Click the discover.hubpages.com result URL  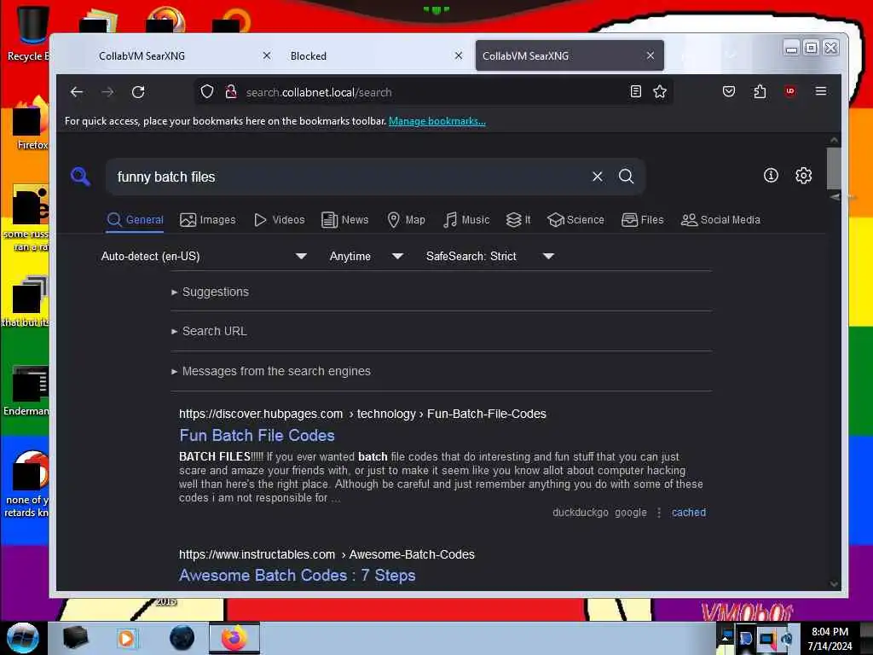362,414
